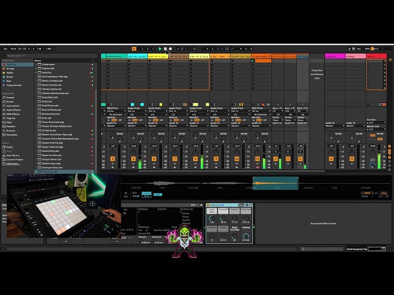Click the MIDI map mode button
Viewport: 394px width, 295px height.
367,49
